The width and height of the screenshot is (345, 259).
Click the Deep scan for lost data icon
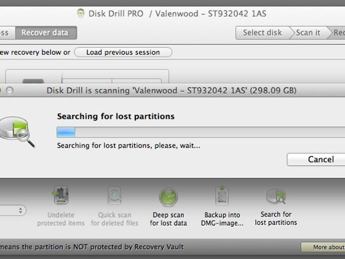pyautogui.click(x=168, y=197)
